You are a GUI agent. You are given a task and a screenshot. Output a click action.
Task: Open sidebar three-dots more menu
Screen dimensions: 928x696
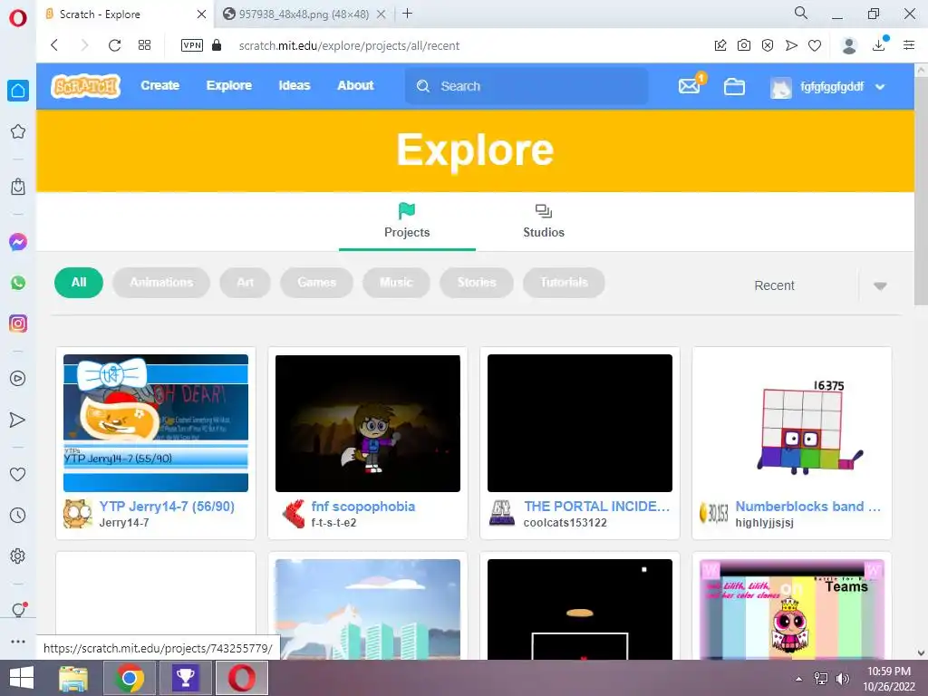pos(18,642)
